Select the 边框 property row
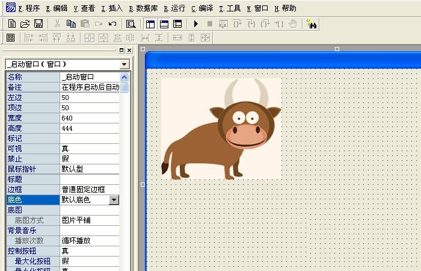421x271 pixels. [63, 190]
